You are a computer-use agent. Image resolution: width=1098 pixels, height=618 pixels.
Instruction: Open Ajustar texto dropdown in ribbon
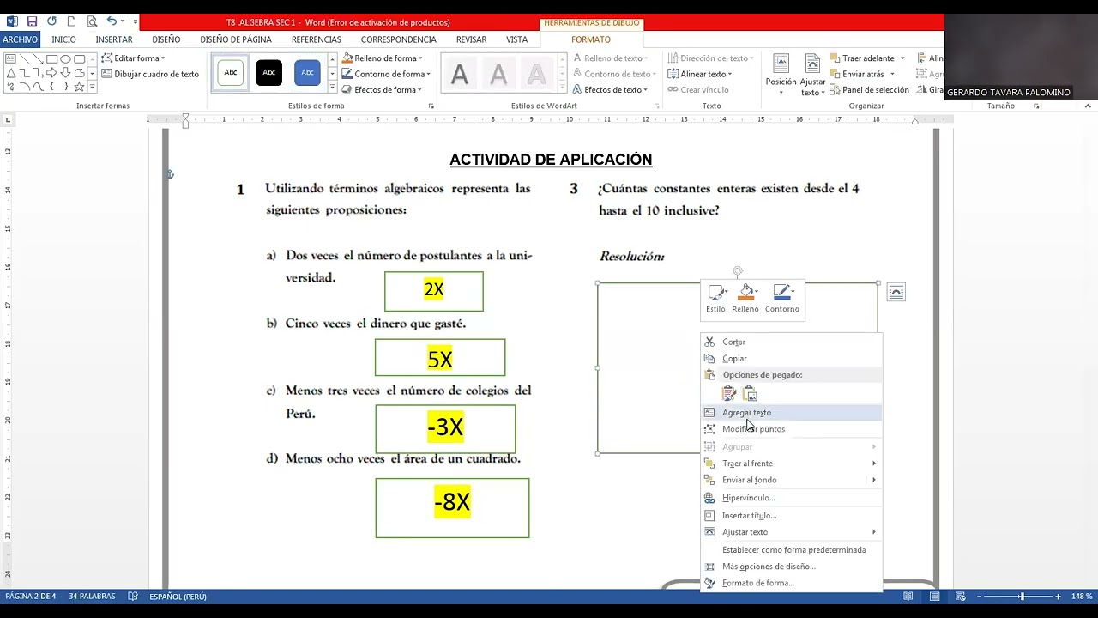tap(812, 74)
